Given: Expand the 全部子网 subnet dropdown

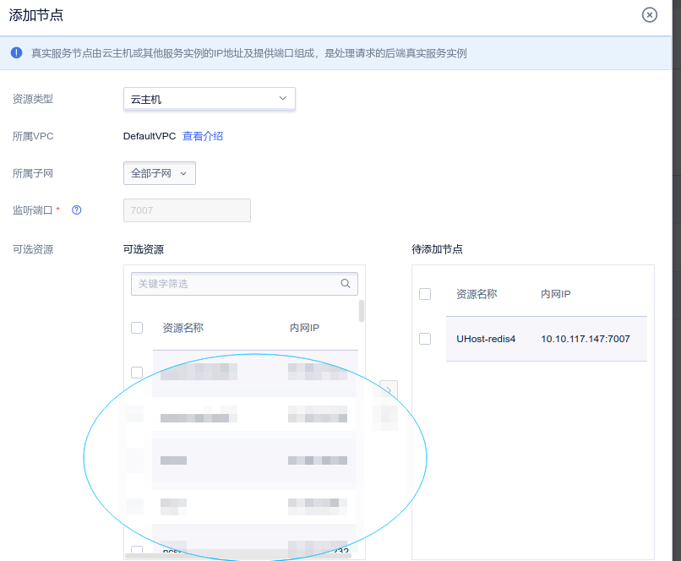Looking at the screenshot, I should click(x=159, y=173).
